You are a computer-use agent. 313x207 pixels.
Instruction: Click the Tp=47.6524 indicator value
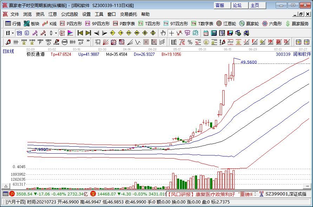(x=61, y=54)
